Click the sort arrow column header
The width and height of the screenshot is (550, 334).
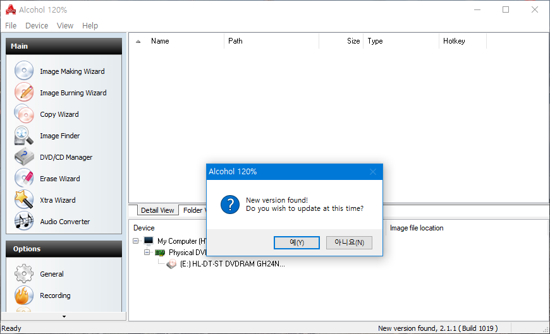[x=138, y=41]
